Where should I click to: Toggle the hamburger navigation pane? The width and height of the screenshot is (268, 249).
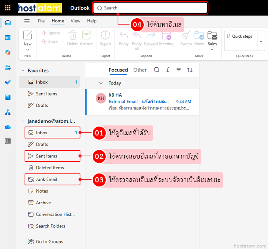click(x=27, y=21)
